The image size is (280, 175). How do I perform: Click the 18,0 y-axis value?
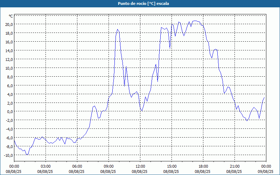pyautogui.click(x=9, y=33)
